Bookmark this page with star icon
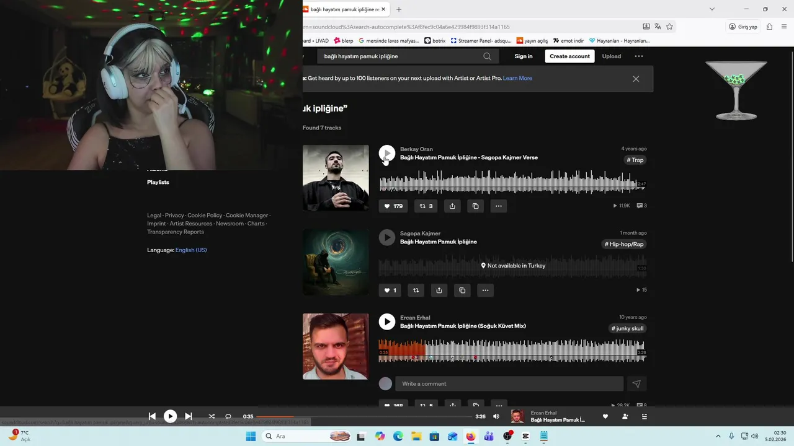794x446 pixels. tap(669, 27)
